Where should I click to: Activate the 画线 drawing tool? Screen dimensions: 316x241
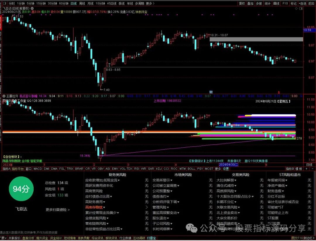(276, 4)
